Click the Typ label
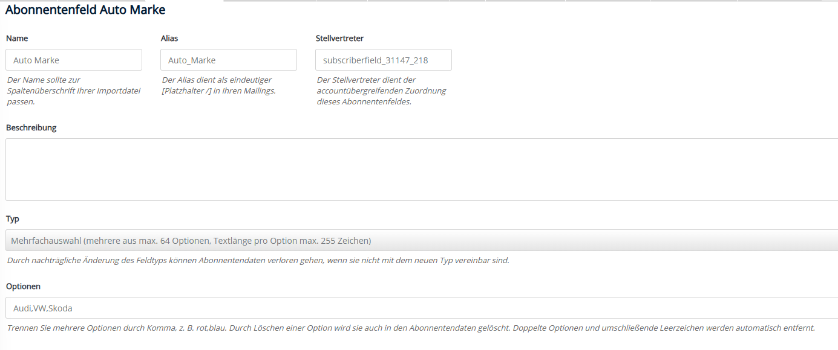 (x=13, y=219)
